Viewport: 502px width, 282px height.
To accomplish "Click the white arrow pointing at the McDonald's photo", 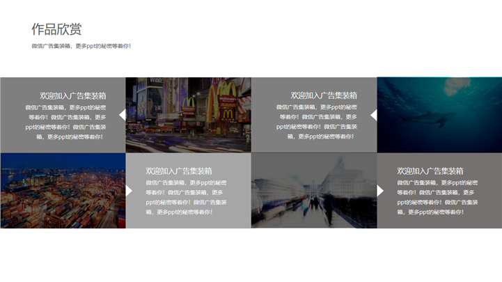I will click(123, 115).
